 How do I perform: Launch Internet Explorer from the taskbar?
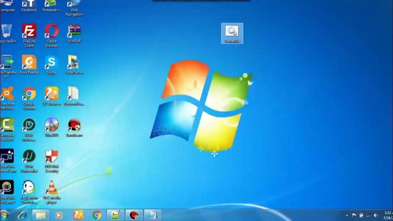coord(22,215)
